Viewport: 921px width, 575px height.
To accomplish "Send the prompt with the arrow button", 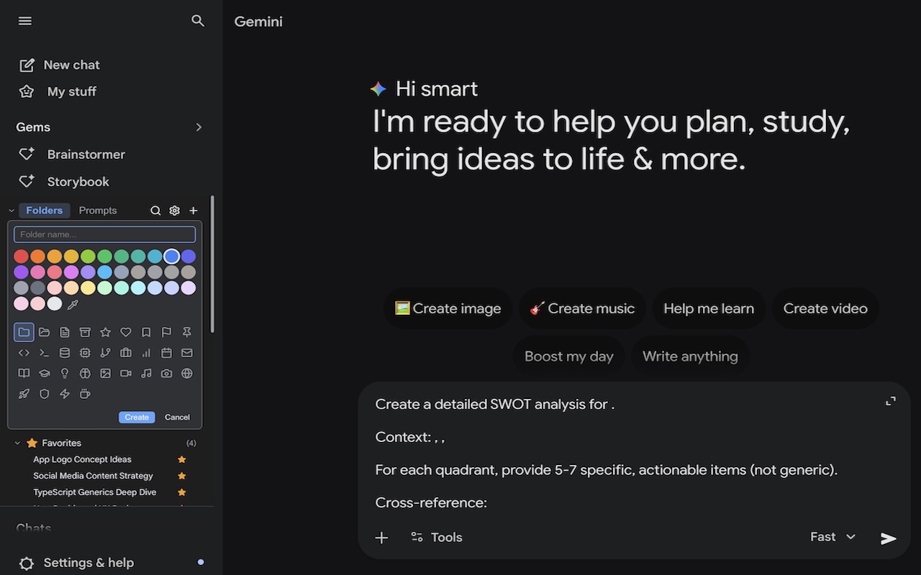I will 889,538.
